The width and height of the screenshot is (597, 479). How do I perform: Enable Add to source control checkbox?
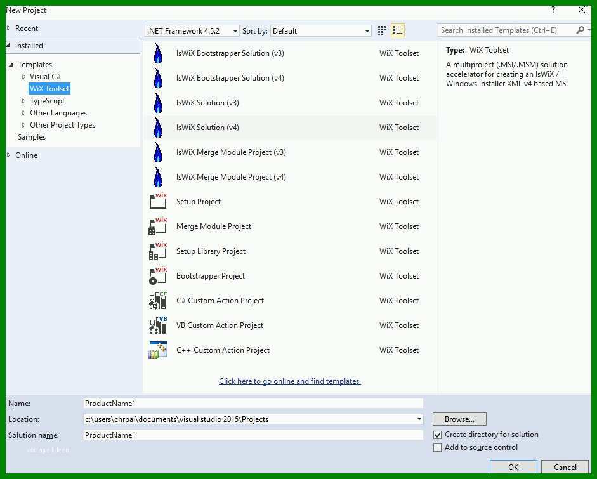coord(438,447)
